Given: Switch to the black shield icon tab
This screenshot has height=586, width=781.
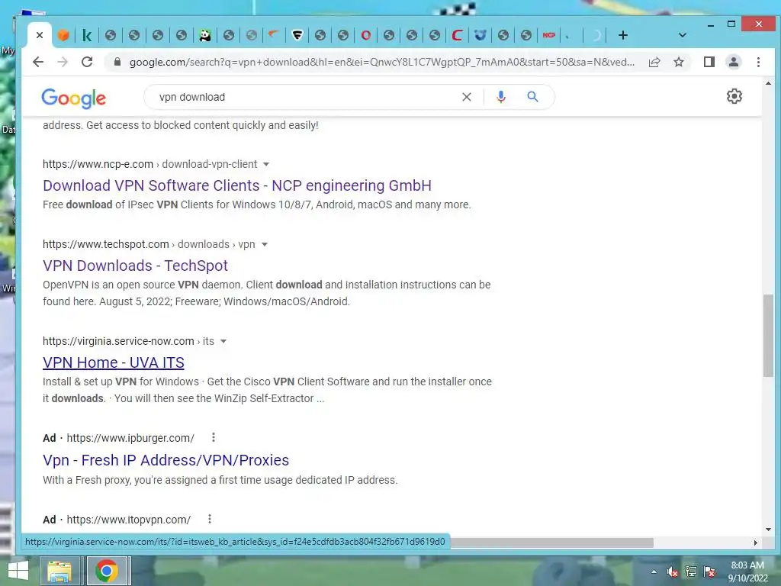Looking at the screenshot, I should [297, 35].
